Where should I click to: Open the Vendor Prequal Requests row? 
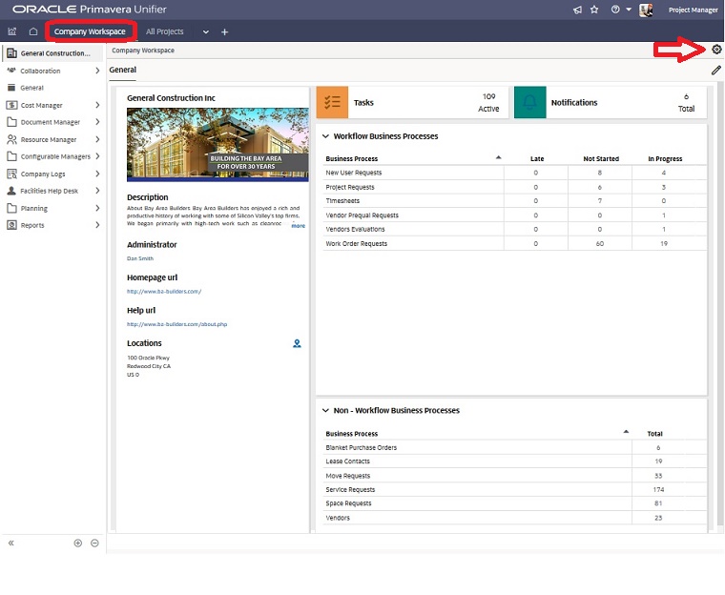(514, 215)
